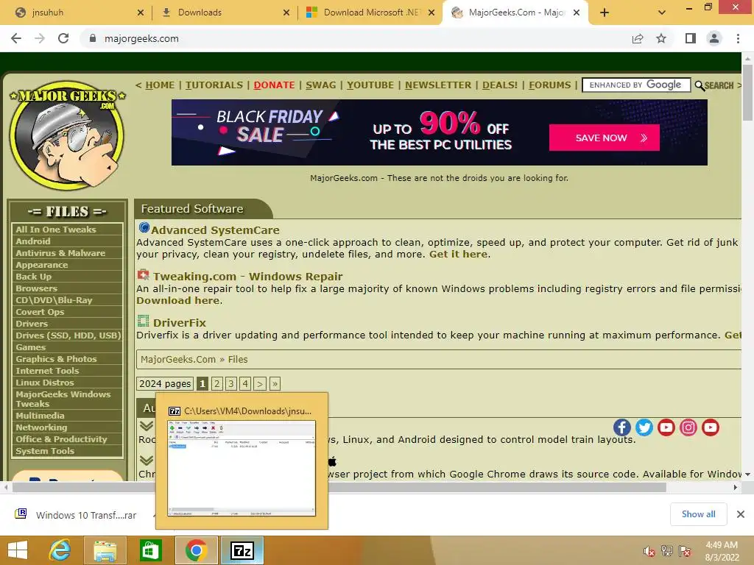
Task: Open the Windows Start button
Action: pos(18,550)
